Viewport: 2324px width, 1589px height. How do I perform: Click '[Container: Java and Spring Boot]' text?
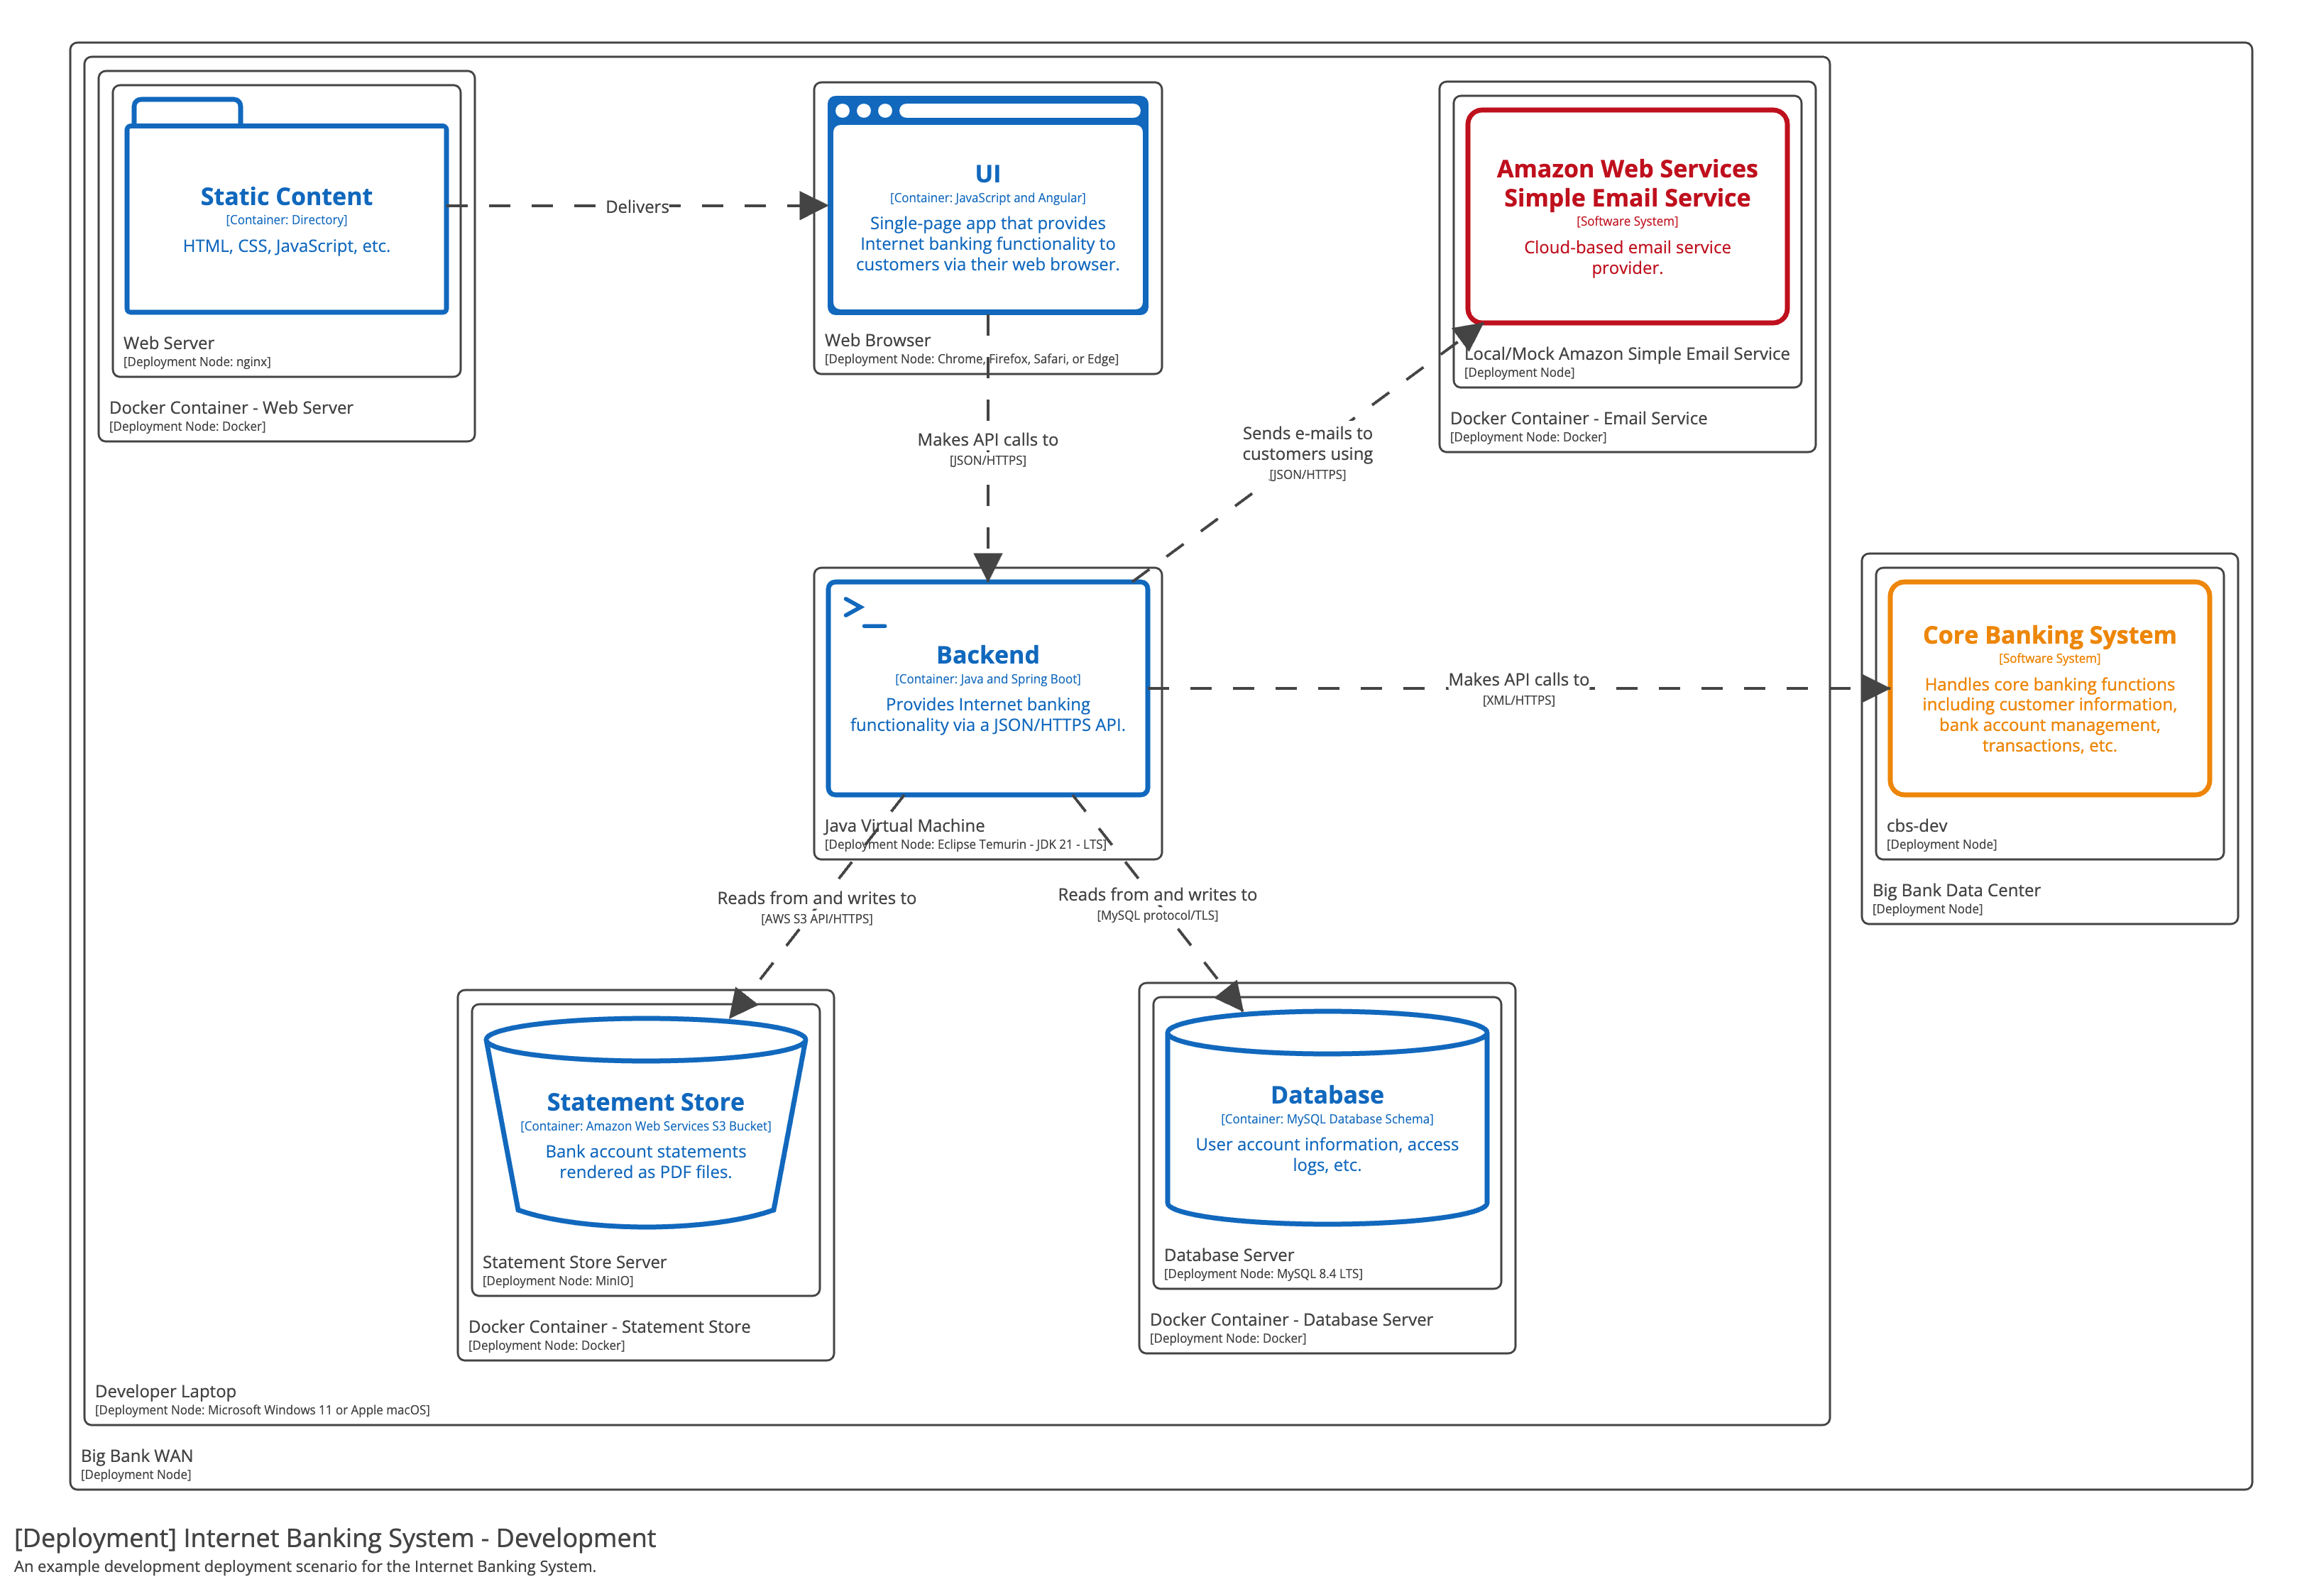[x=988, y=679]
